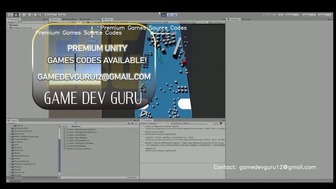Toggle Collapse in the Console
This screenshot has height=189, width=336.
click(x=152, y=123)
